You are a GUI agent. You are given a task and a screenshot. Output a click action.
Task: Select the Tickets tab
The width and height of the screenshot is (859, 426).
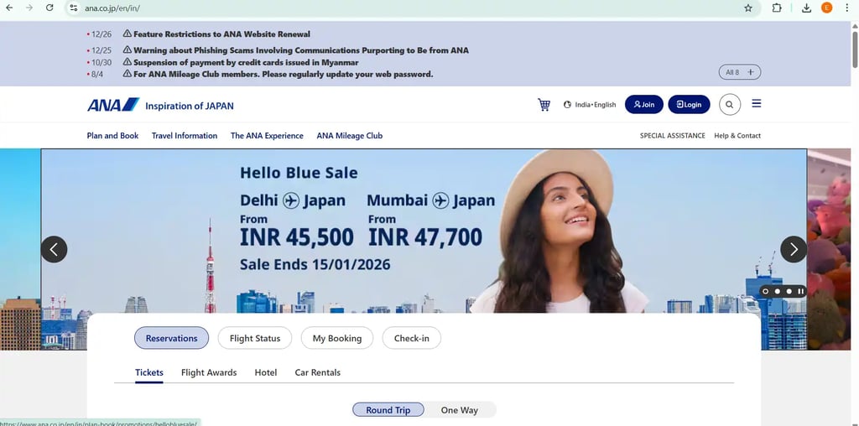[149, 372]
